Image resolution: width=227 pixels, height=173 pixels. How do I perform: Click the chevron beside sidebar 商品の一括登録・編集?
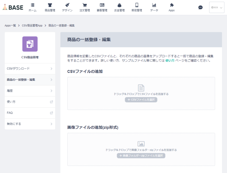(51, 80)
